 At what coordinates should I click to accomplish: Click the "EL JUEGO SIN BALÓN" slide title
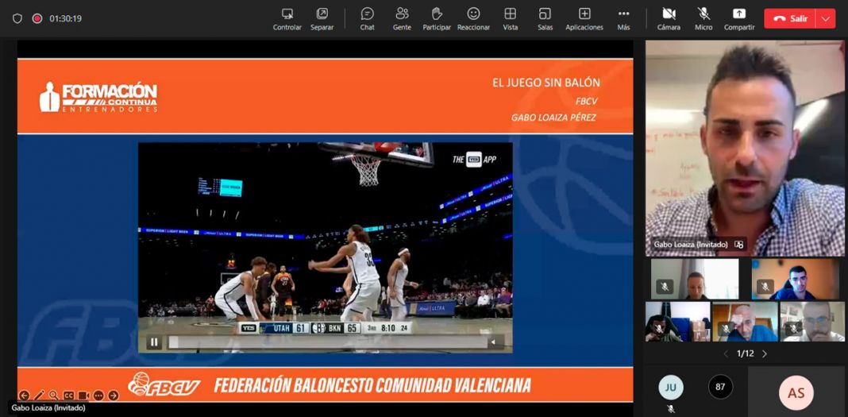click(x=546, y=83)
